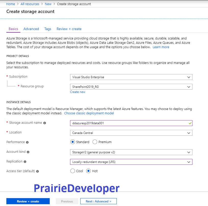Image resolution: width=208 pixels, height=206 pixels.
Task: Click the Account kind info icon
Action: pos(28,152)
